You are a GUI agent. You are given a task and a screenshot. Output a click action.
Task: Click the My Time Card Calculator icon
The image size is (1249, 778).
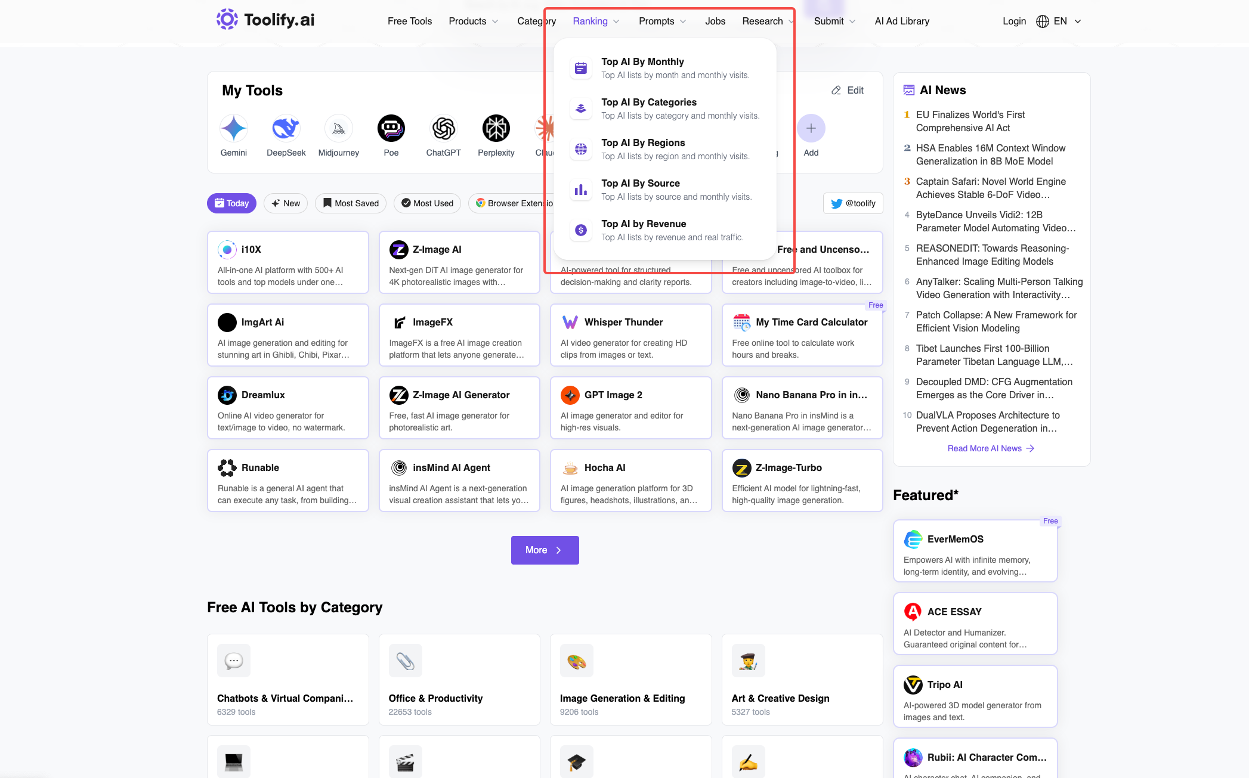pyautogui.click(x=742, y=323)
